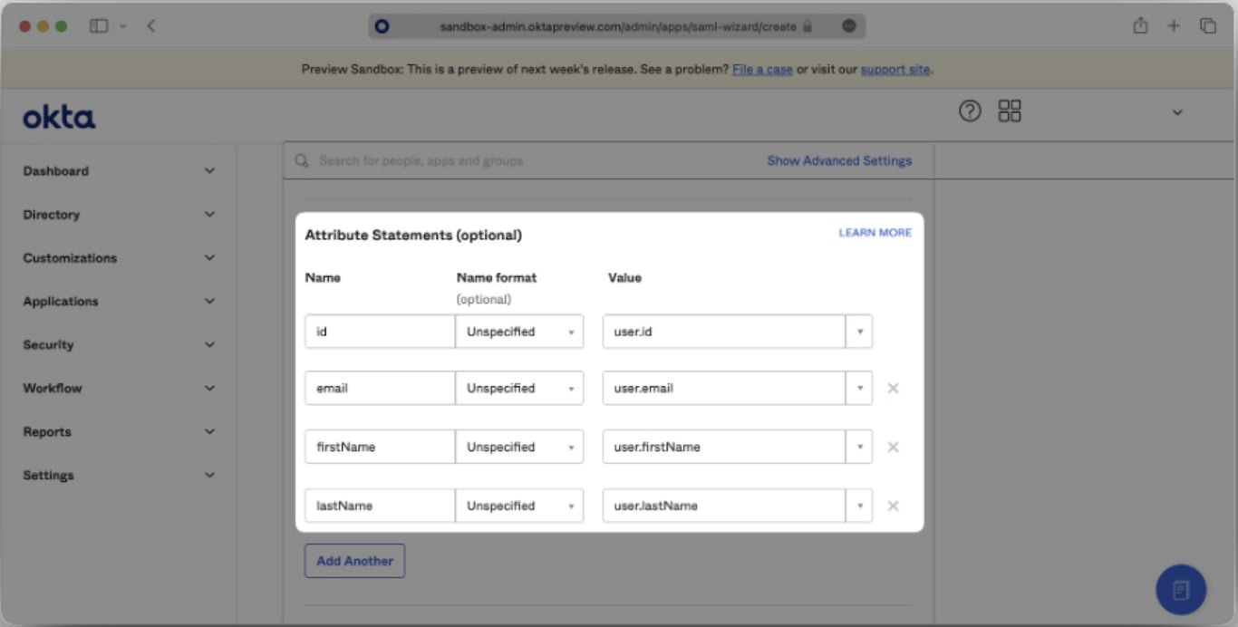
Task: Click the blue floating notes button
Action: pyautogui.click(x=1180, y=590)
